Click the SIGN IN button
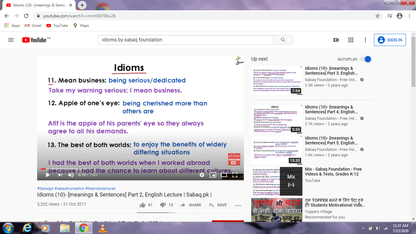Image resolution: width=416 pixels, height=234 pixels. 390,40
